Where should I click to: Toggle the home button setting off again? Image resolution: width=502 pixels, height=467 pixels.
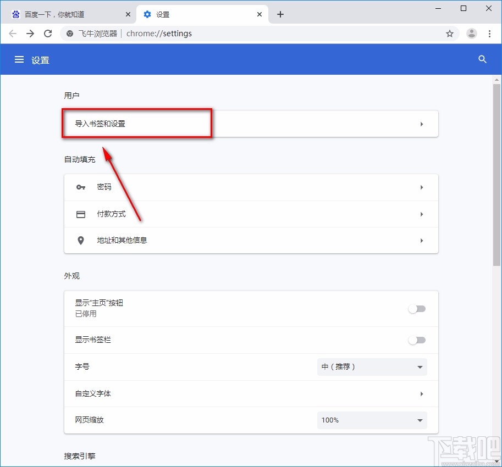click(417, 309)
